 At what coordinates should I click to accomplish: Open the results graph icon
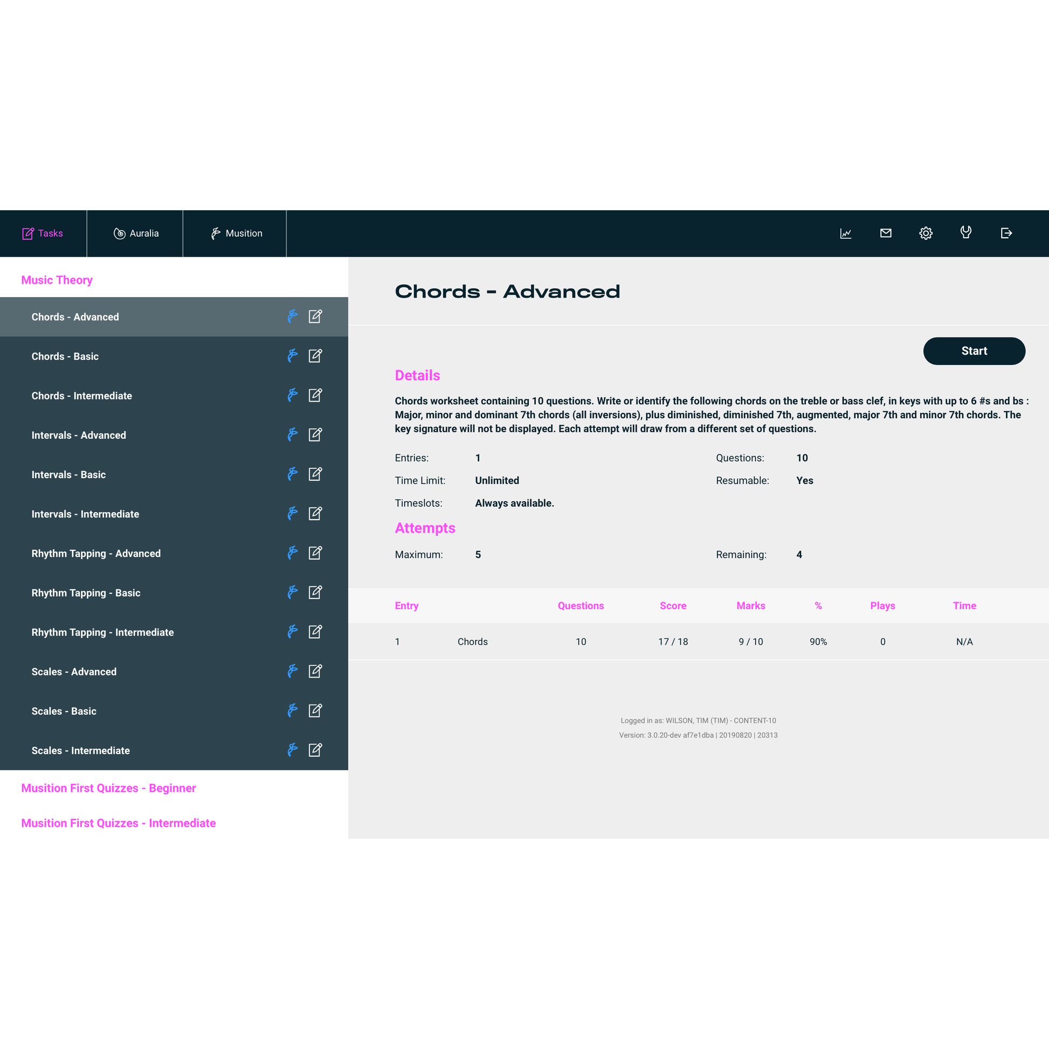click(x=845, y=233)
